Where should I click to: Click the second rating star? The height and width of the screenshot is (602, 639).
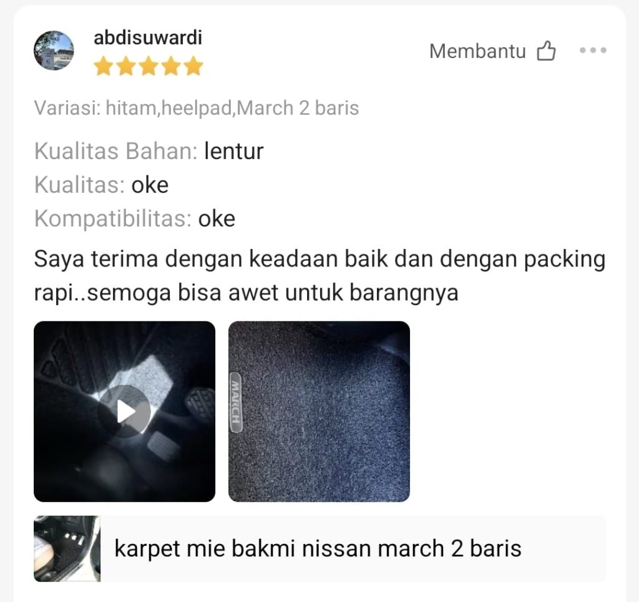click(x=126, y=66)
